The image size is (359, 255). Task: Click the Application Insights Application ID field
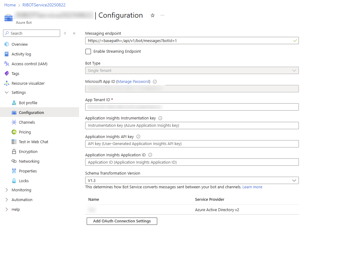[x=192, y=162]
